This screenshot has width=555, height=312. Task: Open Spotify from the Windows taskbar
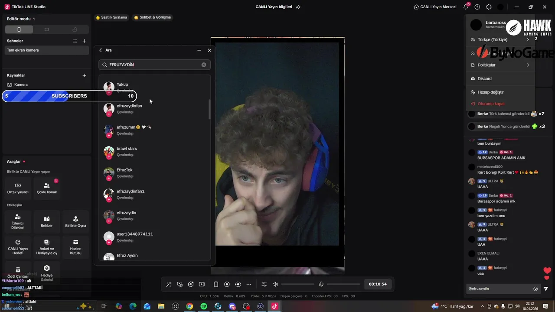pos(204,306)
